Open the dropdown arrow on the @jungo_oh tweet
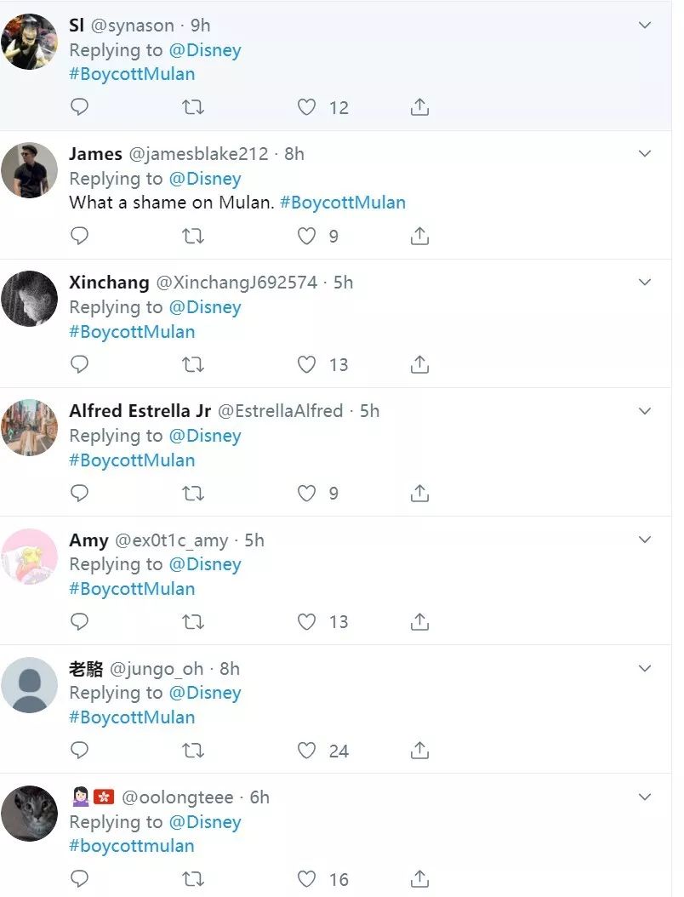Viewport: 684px width, 897px height. pyautogui.click(x=645, y=668)
